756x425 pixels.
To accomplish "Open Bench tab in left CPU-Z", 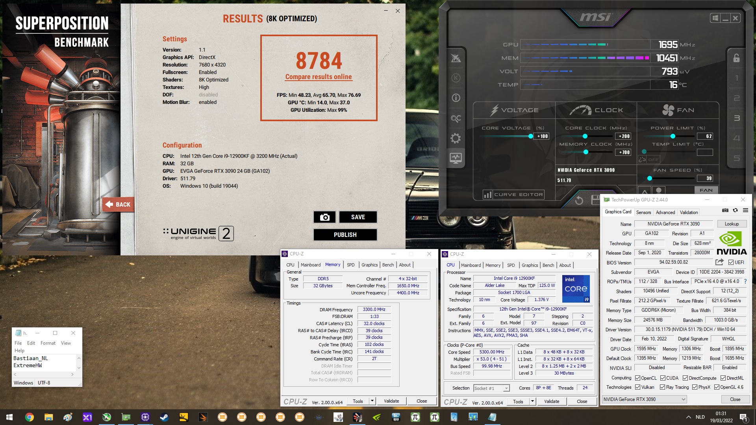I will 388,265.
